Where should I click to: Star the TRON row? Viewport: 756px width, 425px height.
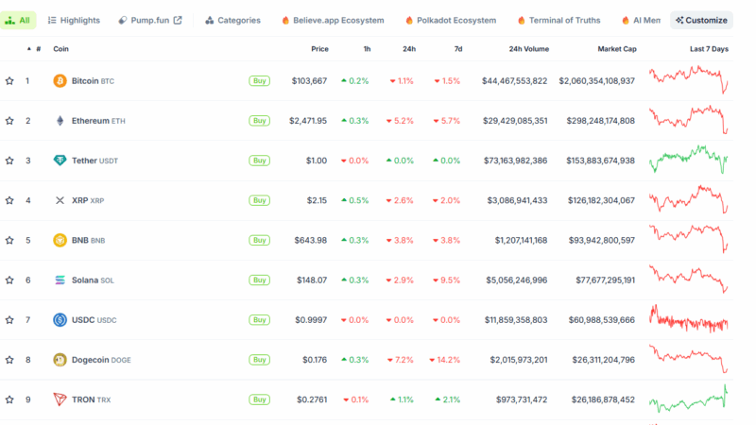click(x=9, y=399)
